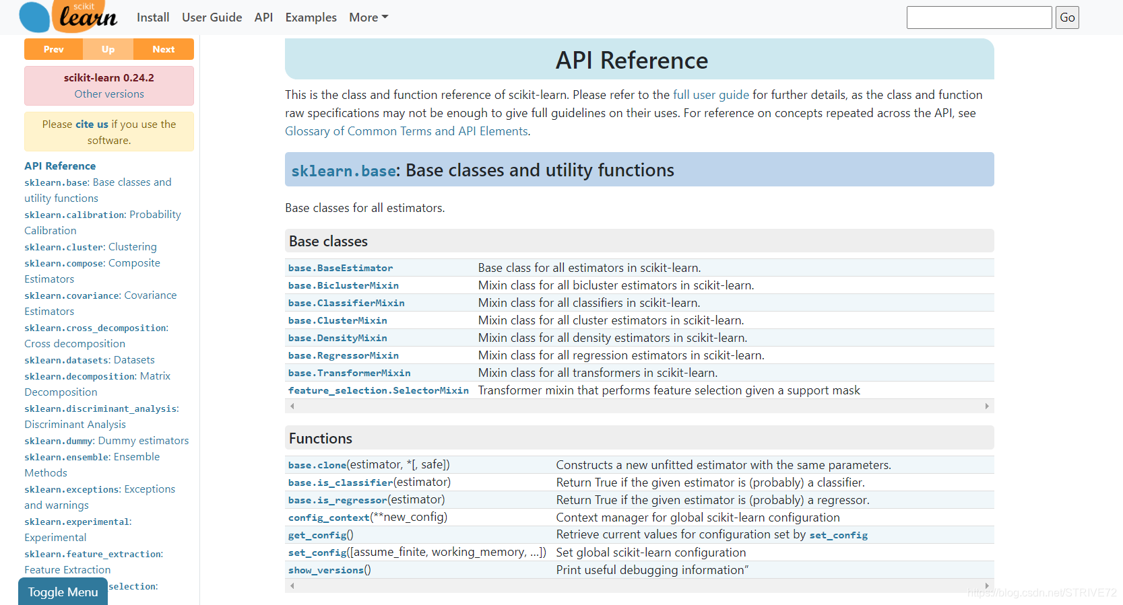Open sklearn.compose sidebar link

pyautogui.click(x=92, y=271)
